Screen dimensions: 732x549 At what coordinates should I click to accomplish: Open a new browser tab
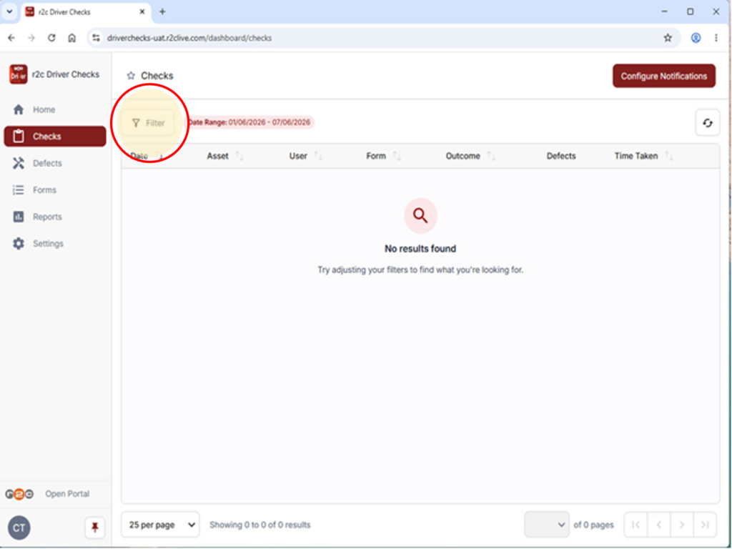[x=162, y=11]
